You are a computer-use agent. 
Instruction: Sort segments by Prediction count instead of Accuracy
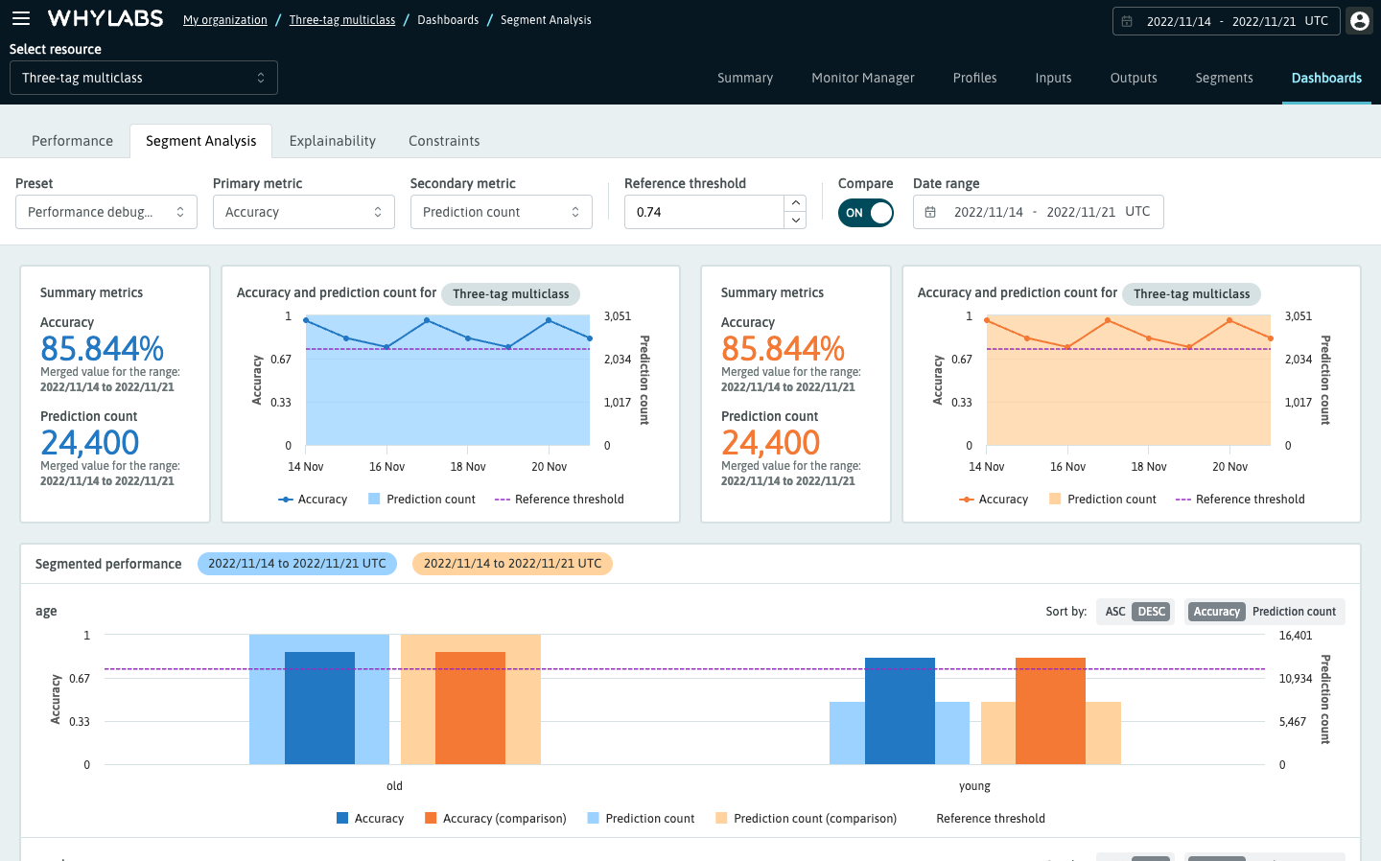[x=1295, y=611]
